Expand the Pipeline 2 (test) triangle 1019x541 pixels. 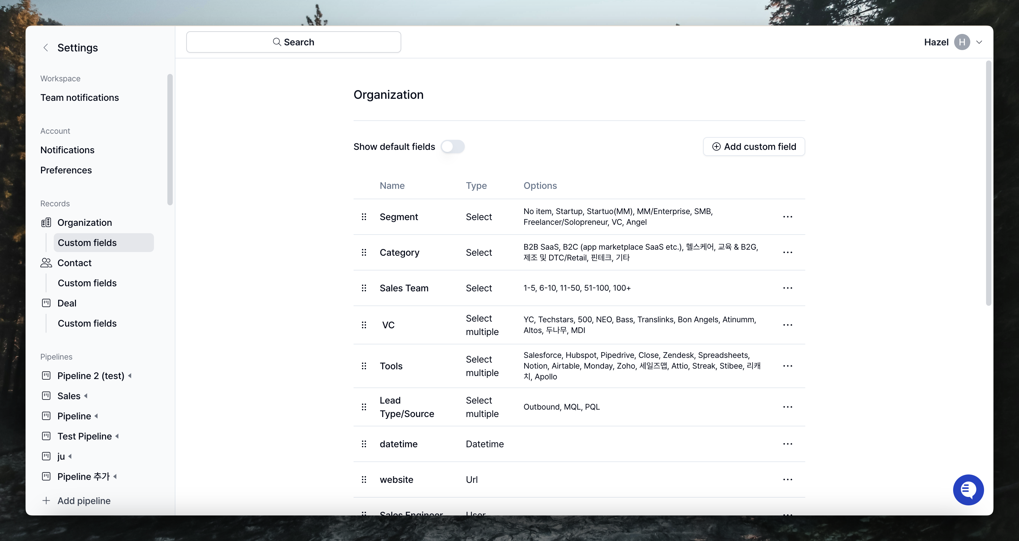[x=130, y=376]
